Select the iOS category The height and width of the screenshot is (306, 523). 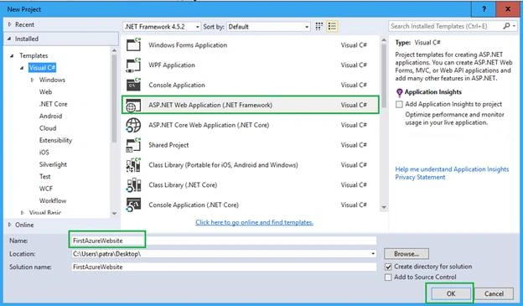point(44,153)
